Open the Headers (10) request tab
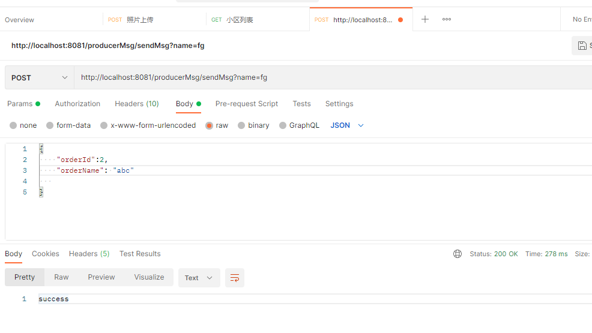The width and height of the screenshot is (592, 333). click(137, 104)
